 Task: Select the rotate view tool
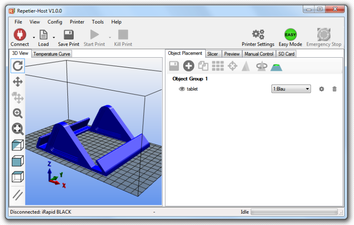(x=18, y=66)
